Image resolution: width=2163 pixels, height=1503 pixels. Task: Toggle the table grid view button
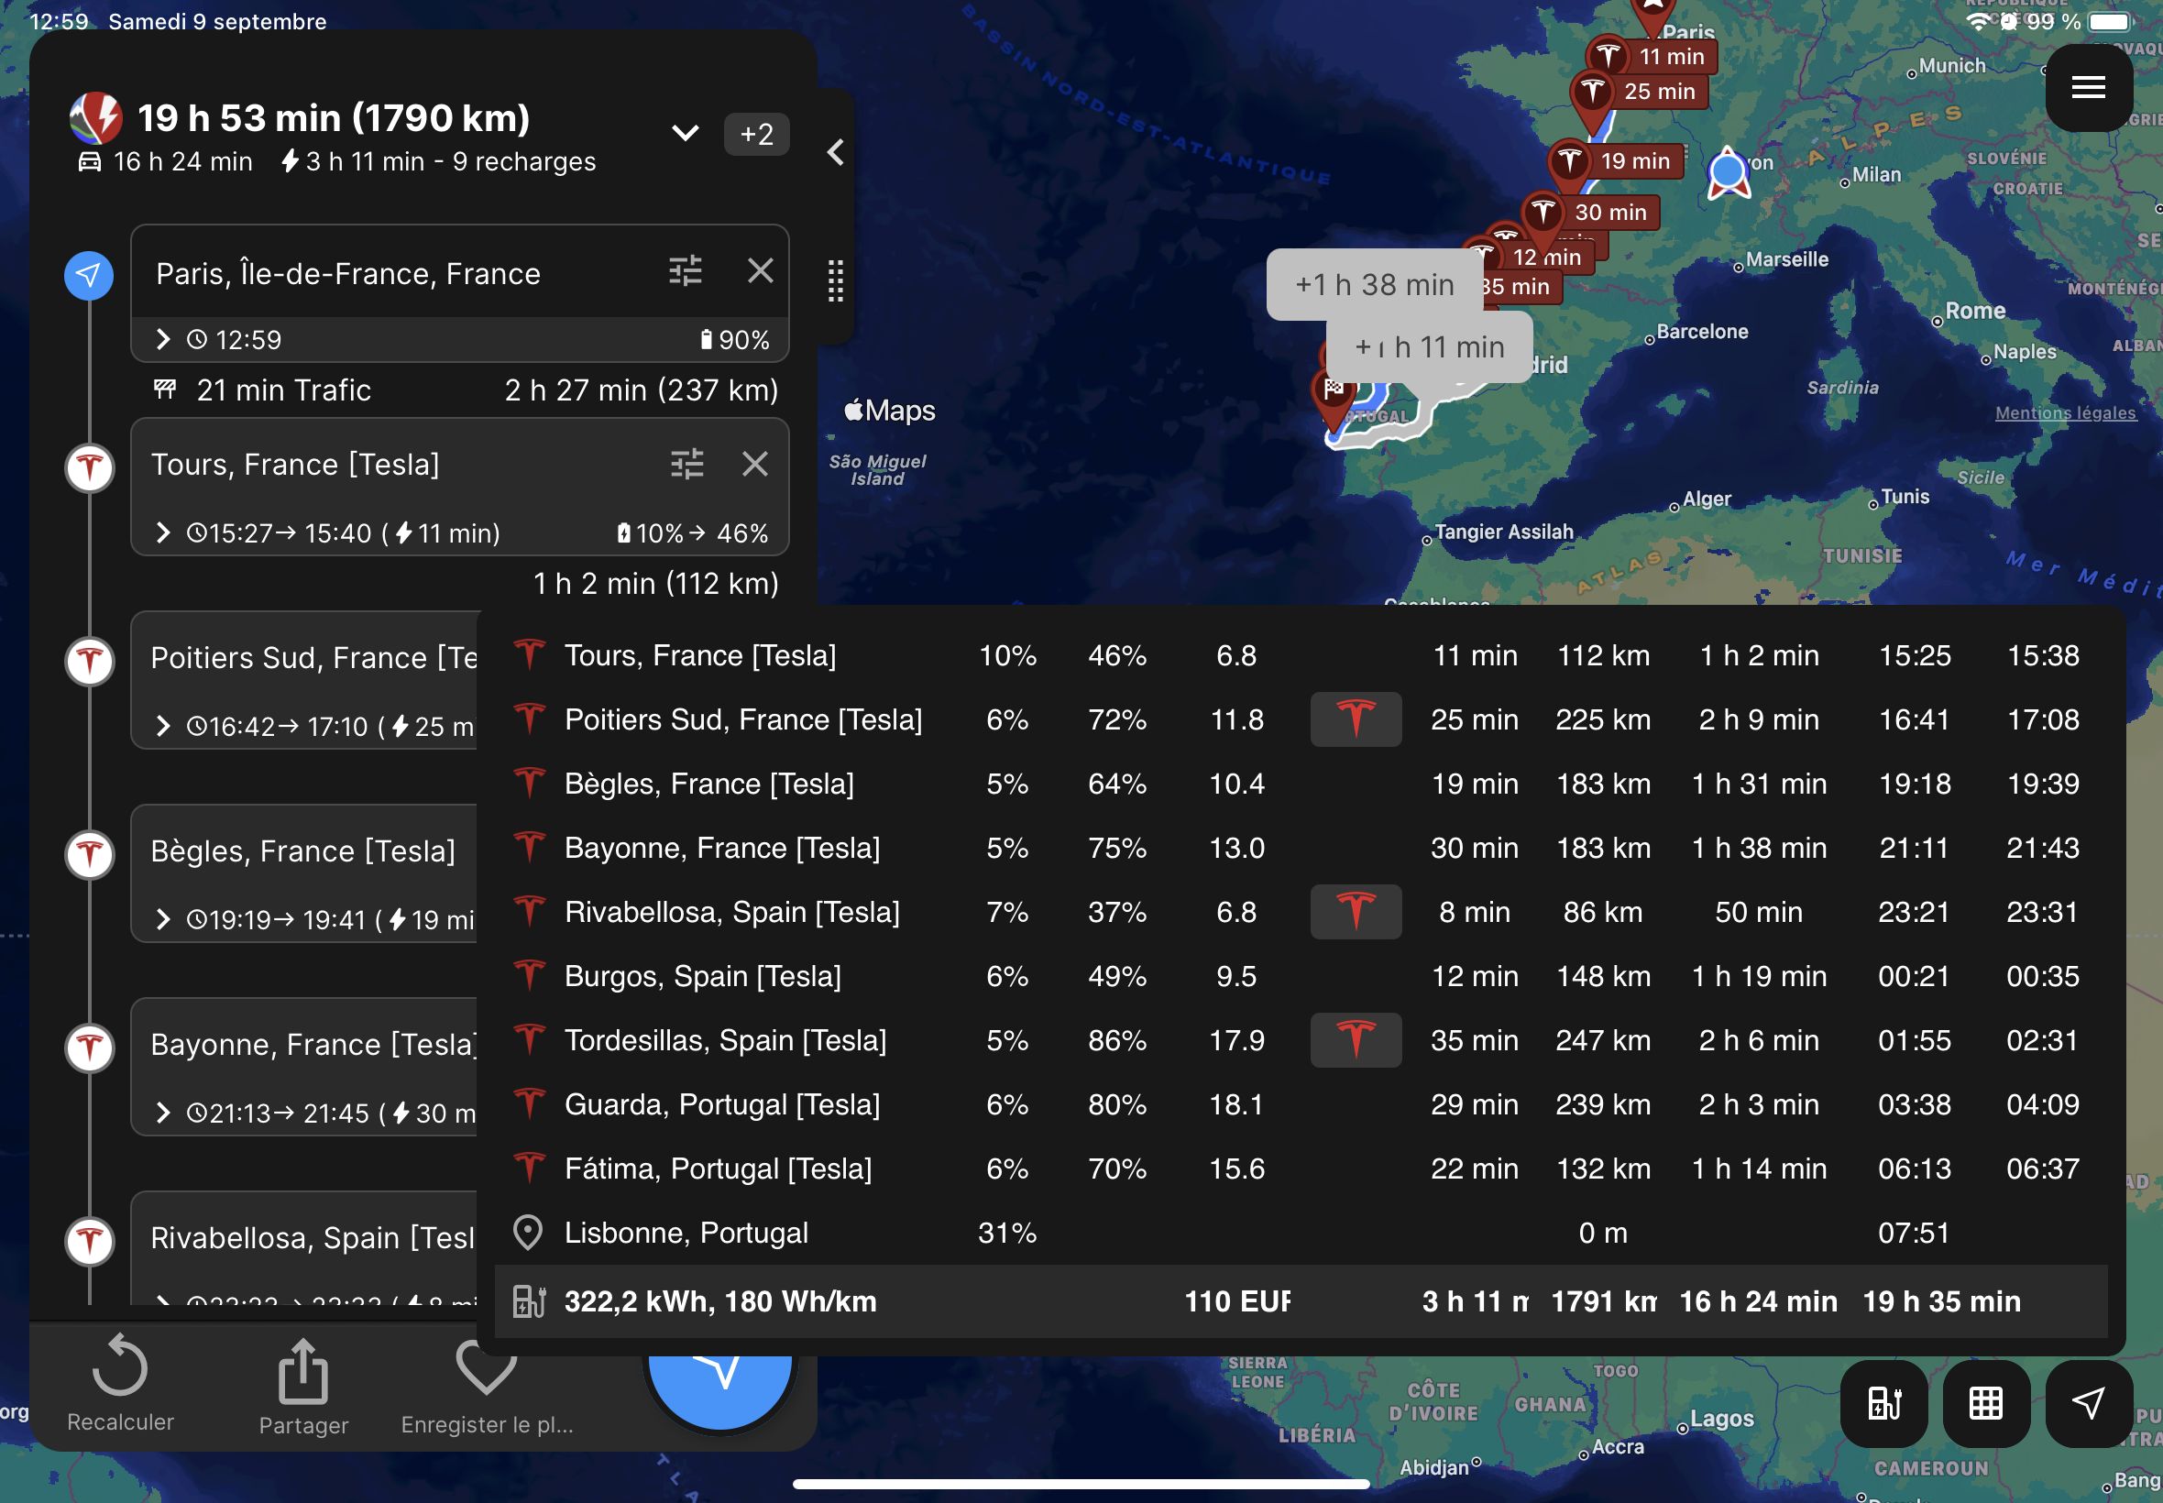[x=1985, y=1403]
